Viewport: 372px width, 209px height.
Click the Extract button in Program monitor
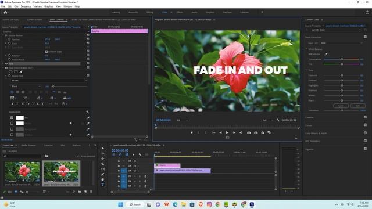pos(256,132)
